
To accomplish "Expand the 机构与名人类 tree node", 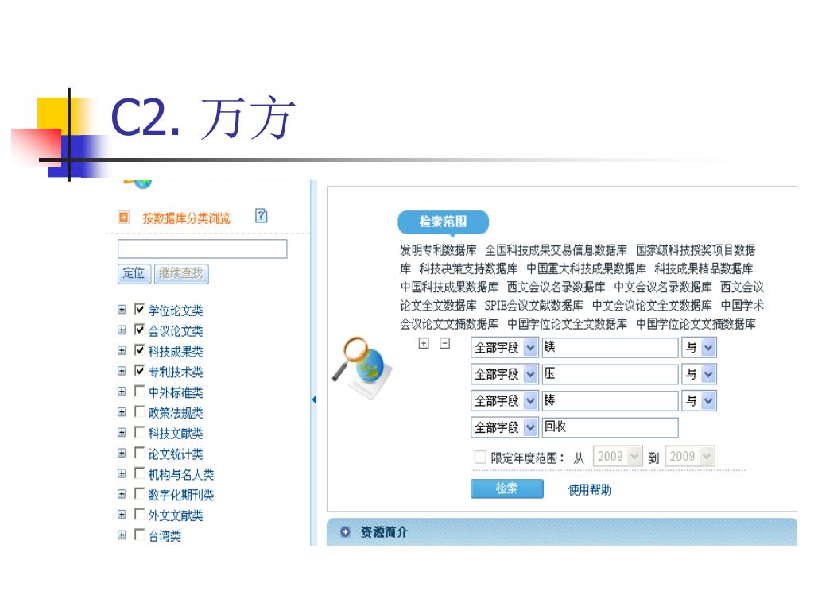I will (122, 473).
